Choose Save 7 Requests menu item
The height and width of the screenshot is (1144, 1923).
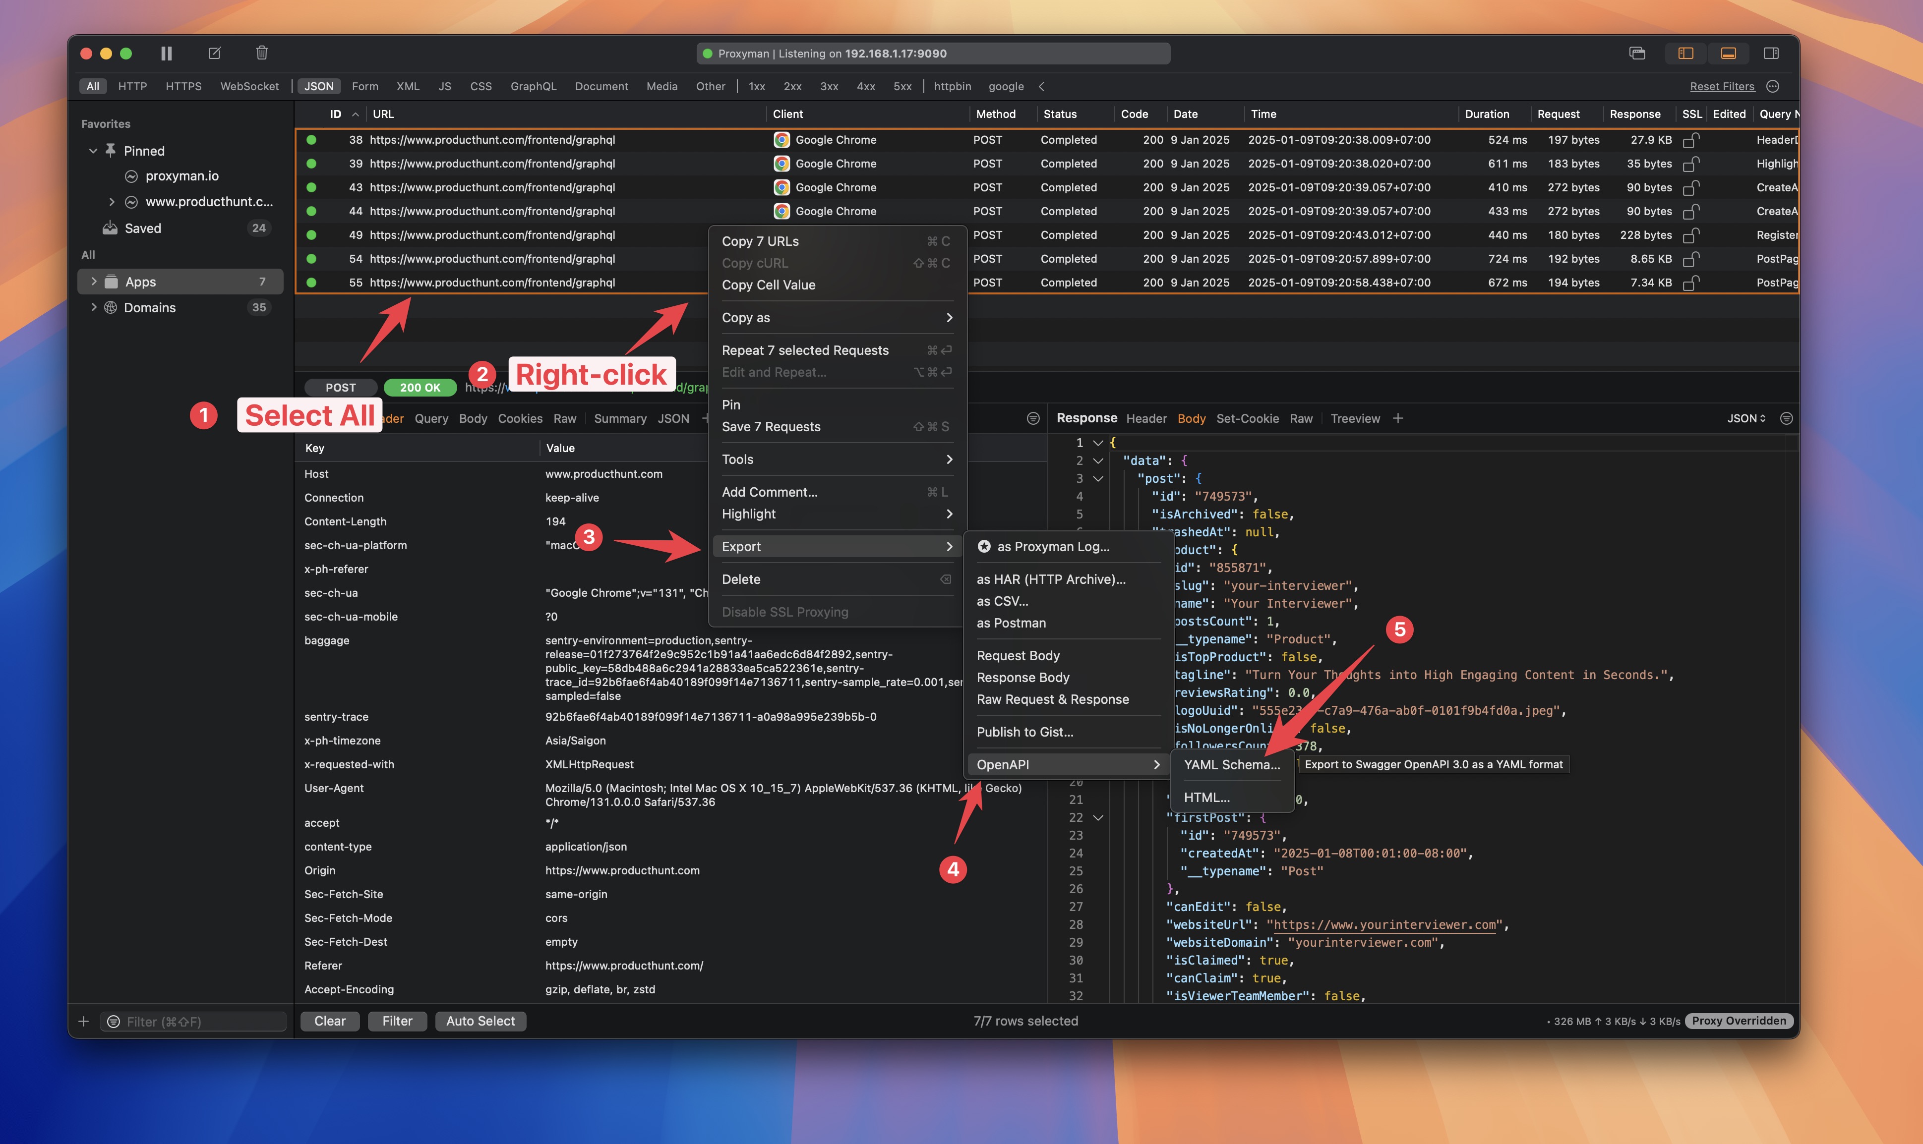tap(837, 427)
